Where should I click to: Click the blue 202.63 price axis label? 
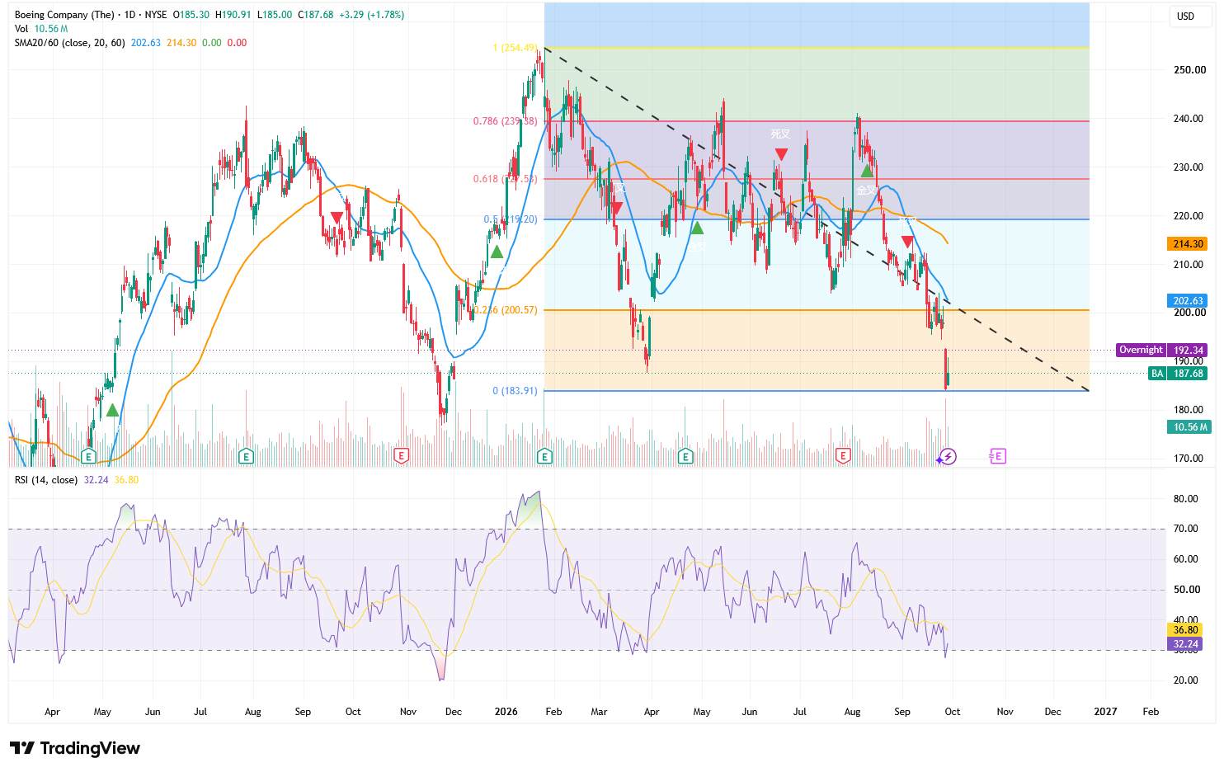pos(1188,301)
